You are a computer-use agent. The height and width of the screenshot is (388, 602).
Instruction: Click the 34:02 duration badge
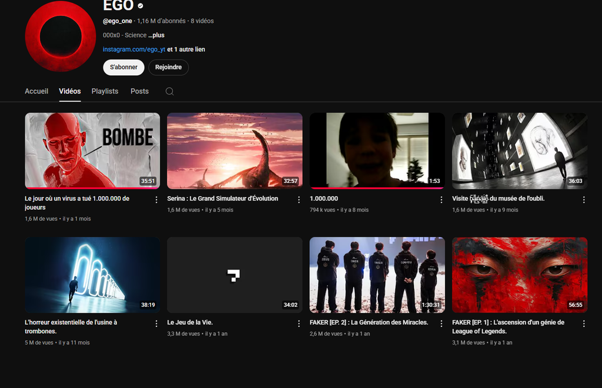pyautogui.click(x=290, y=305)
